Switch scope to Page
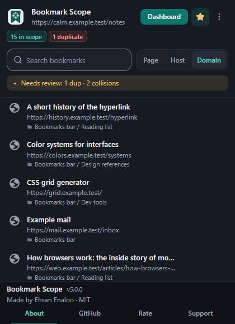This screenshot has height=324, width=235. [x=151, y=60]
